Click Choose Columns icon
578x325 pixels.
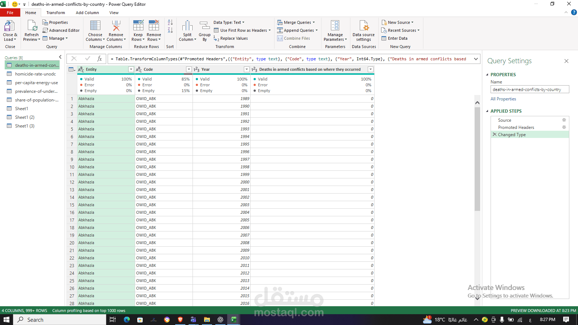95,26
